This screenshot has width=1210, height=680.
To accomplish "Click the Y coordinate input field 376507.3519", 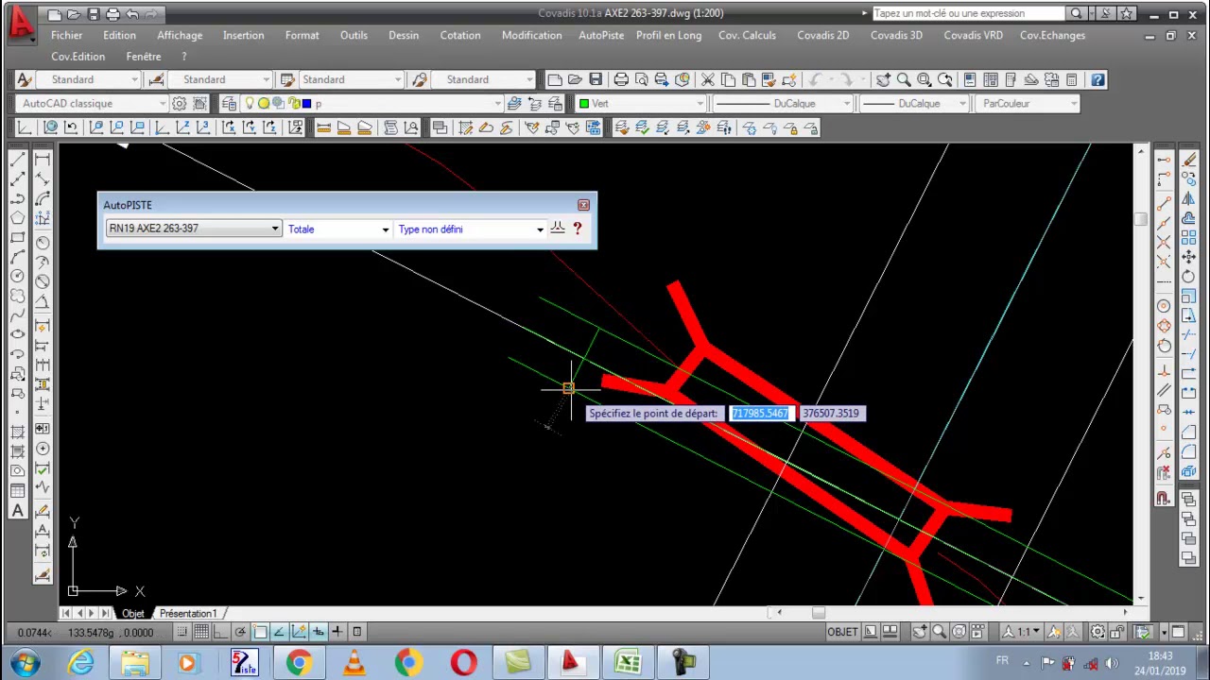I will click(831, 413).
